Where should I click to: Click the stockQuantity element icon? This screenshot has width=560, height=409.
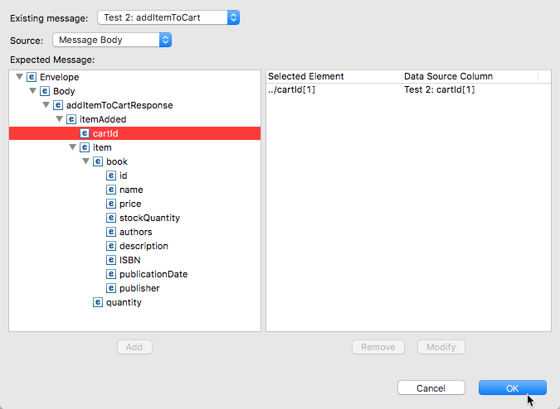click(x=111, y=218)
